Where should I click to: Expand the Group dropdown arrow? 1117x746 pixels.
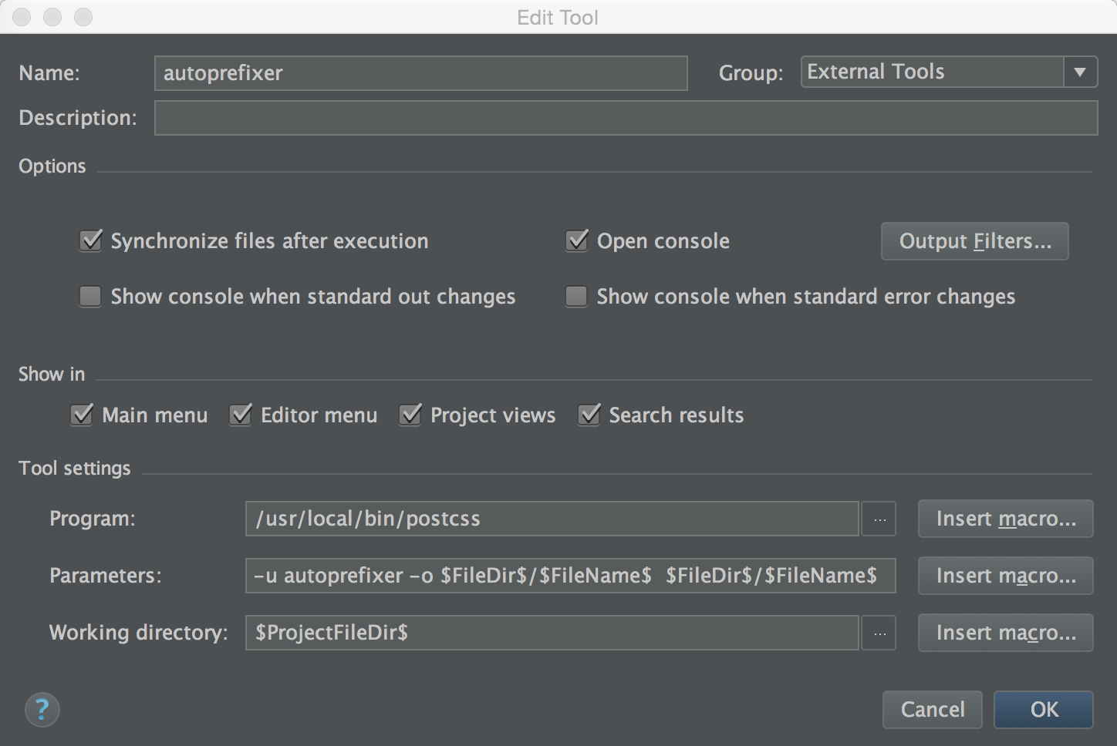pos(1080,72)
